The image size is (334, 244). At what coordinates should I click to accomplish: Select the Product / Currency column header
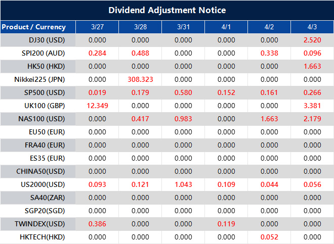33,27
